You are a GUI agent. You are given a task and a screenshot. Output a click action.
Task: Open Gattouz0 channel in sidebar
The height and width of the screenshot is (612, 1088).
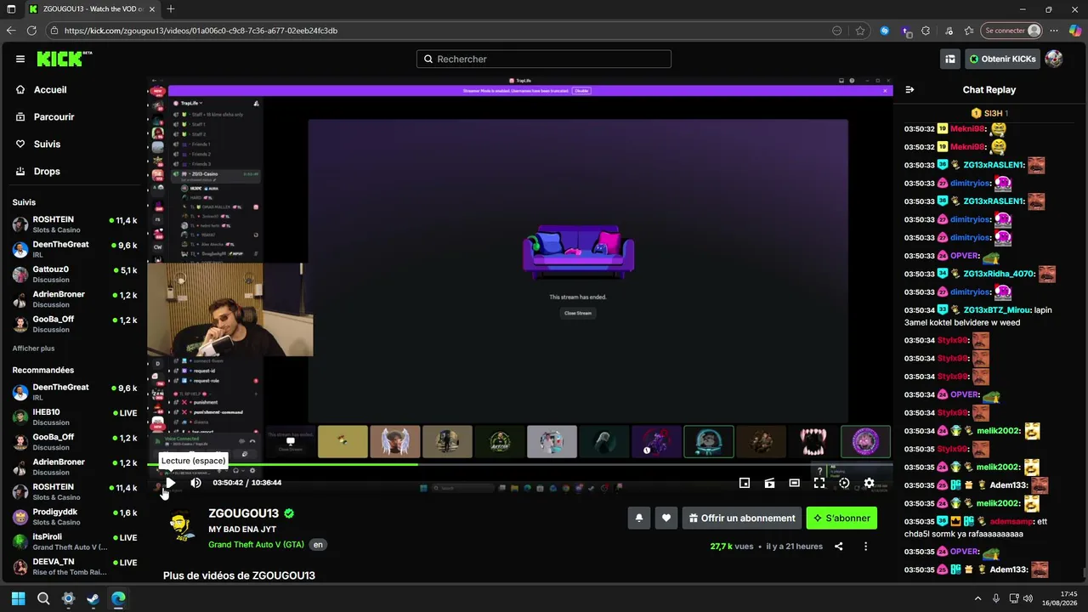75,274
